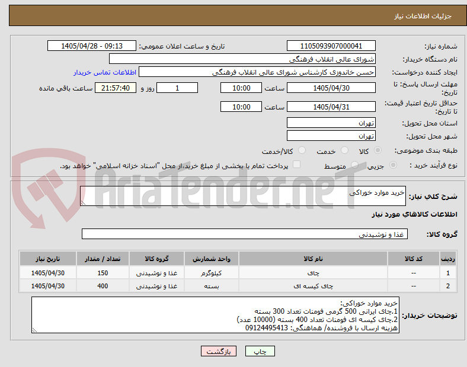Click the چاپ (print) button
Viewport: 467px width, 367px height.
point(260,351)
